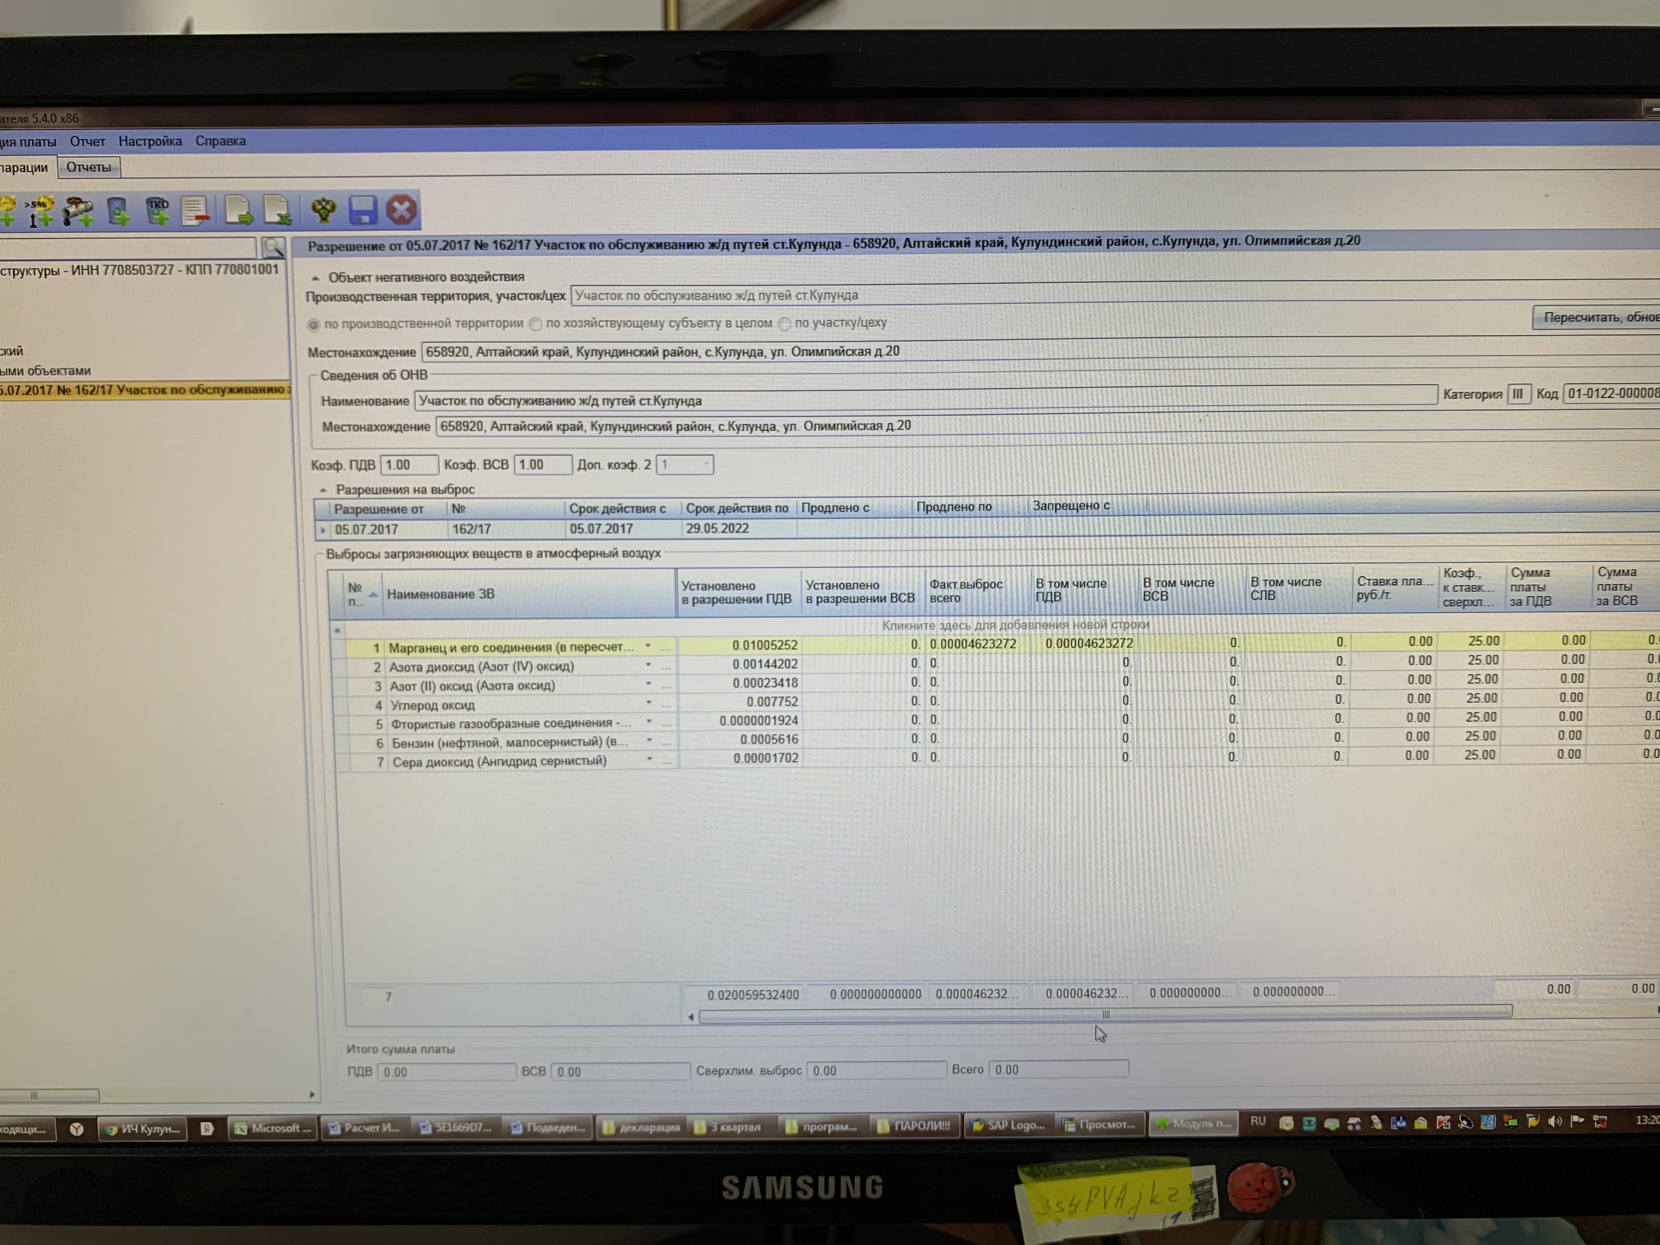The image size is (1660, 1245).
Task: Open the 'Доп. коэф. 2' dropdown
Action: pyautogui.click(x=705, y=464)
